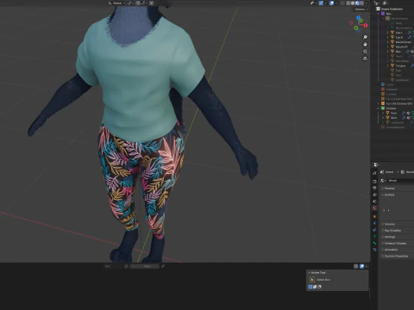414x310 pixels.
Task: Select solid viewport shading
Action: [x=353, y=3]
